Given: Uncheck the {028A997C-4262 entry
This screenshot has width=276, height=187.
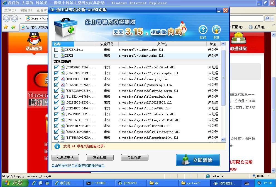Looking at the screenshot, I should pos(56,67).
